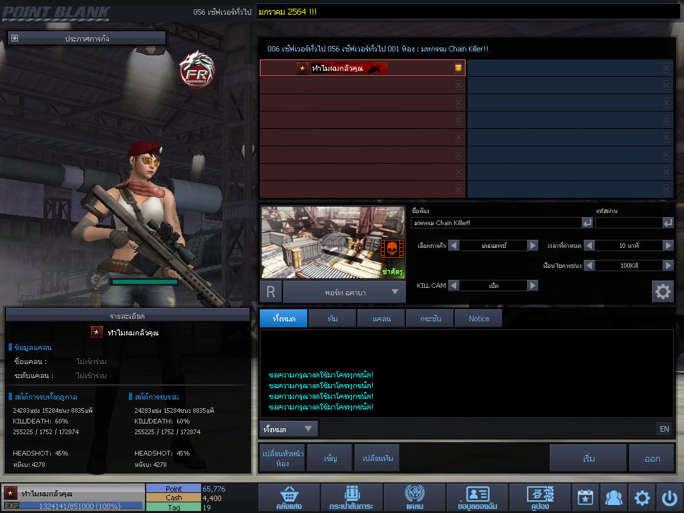Click the chat message input field
Viewport: 684px width, 513px height.
pyautogui.click(x=488, y=429)
